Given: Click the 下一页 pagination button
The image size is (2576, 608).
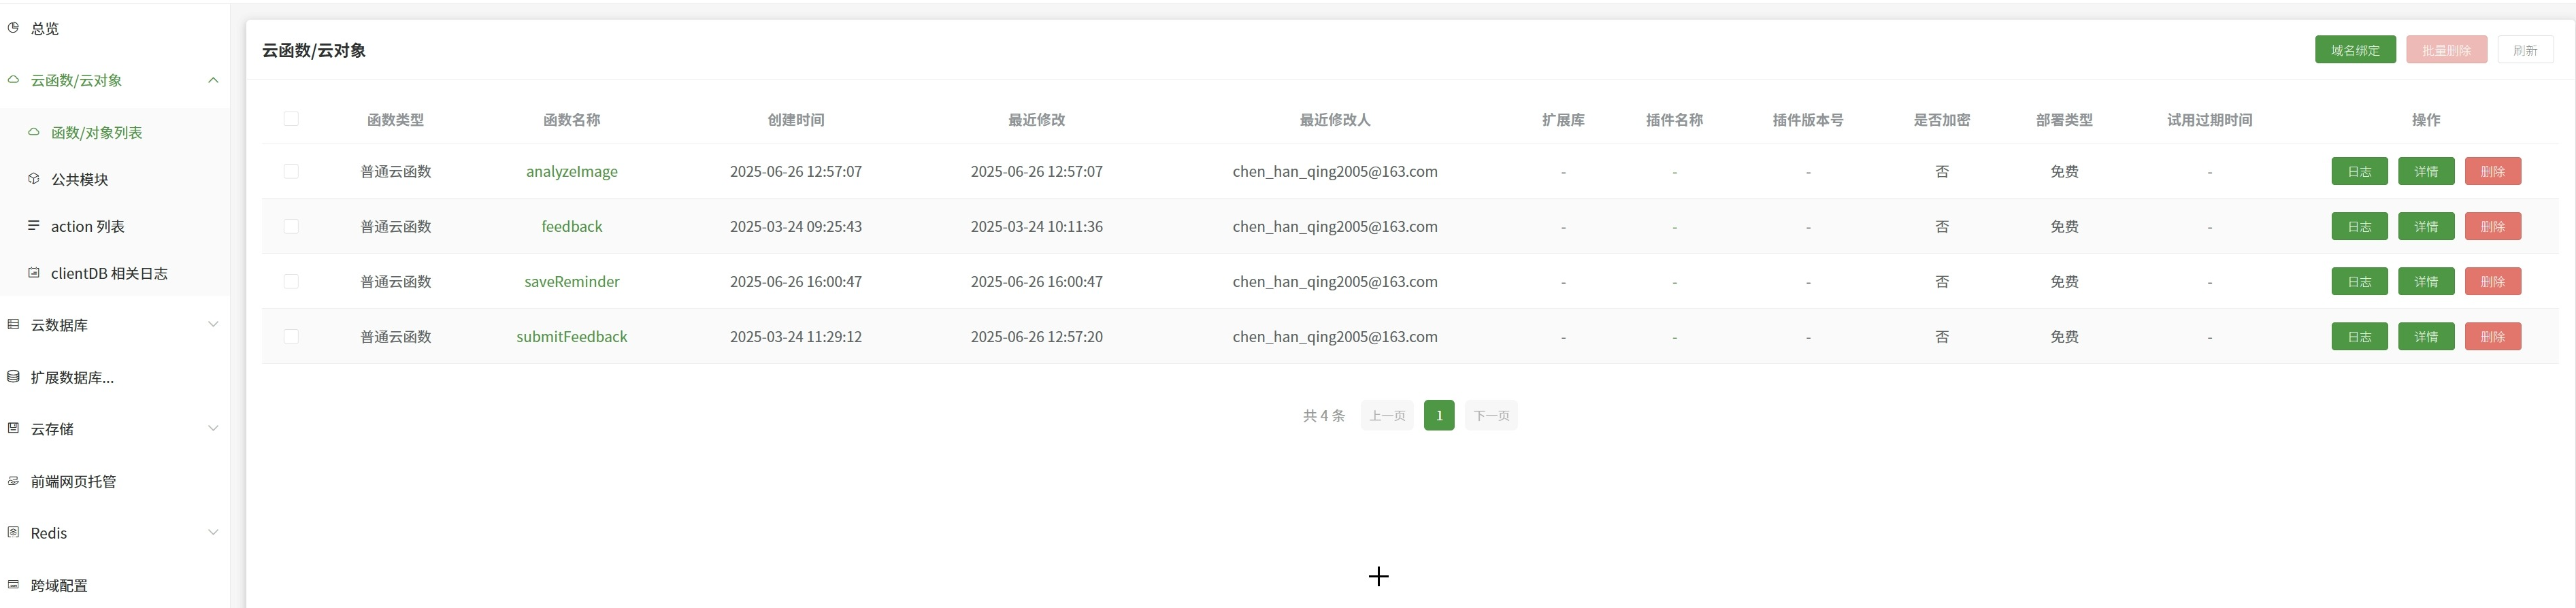Looking at the screenshot, I should pyautogui.click(x=1491, y=415).
